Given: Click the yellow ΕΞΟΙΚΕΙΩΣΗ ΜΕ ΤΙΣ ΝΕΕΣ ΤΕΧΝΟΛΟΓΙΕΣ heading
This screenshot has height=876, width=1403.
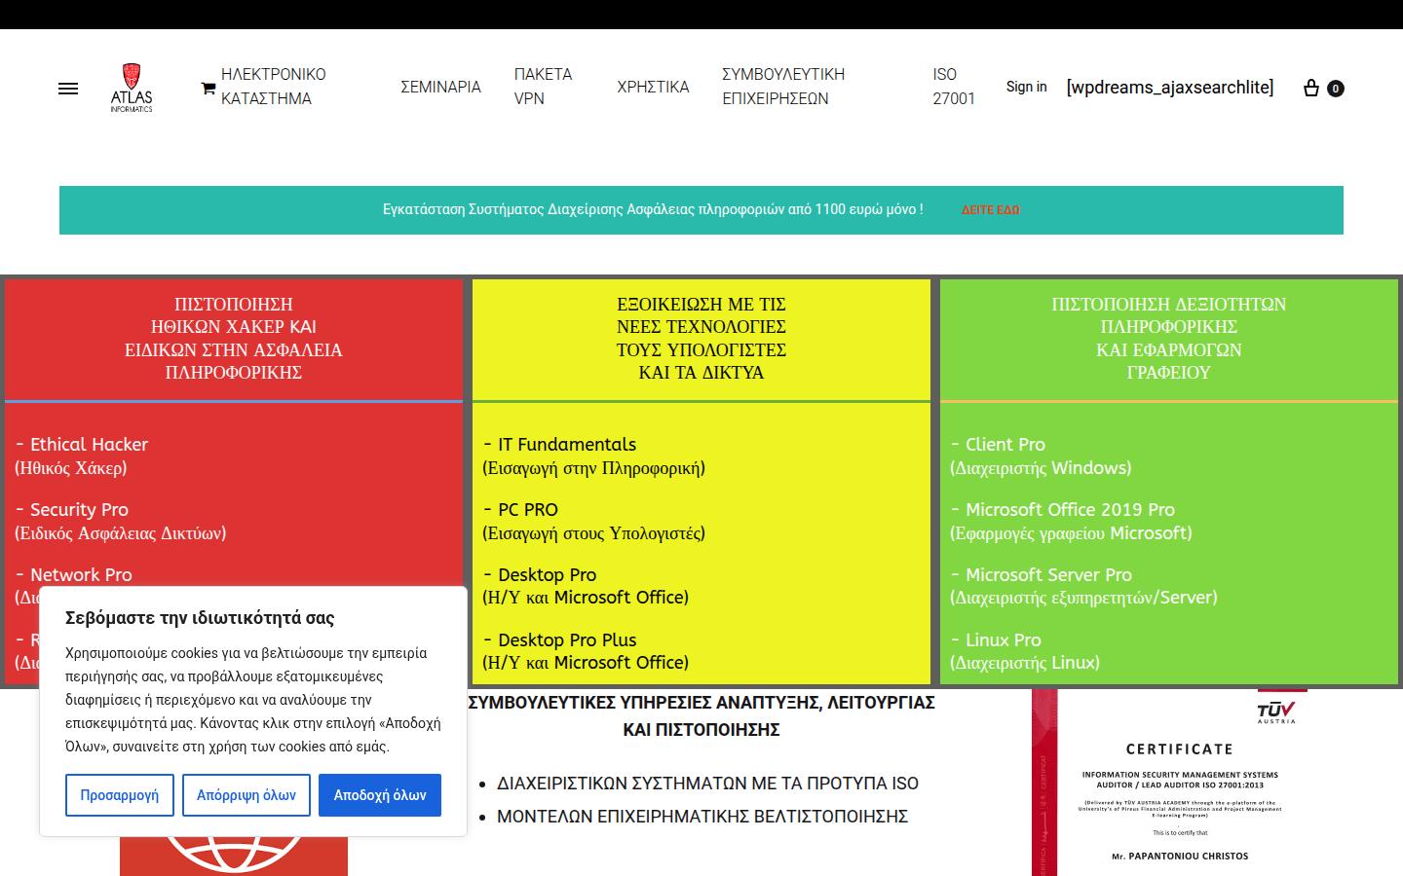Looking at the screenshot, I should (701, 339).
